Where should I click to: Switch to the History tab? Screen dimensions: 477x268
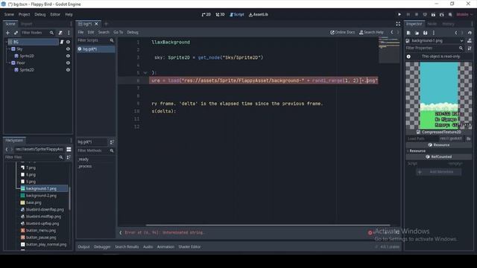(448, 24)
